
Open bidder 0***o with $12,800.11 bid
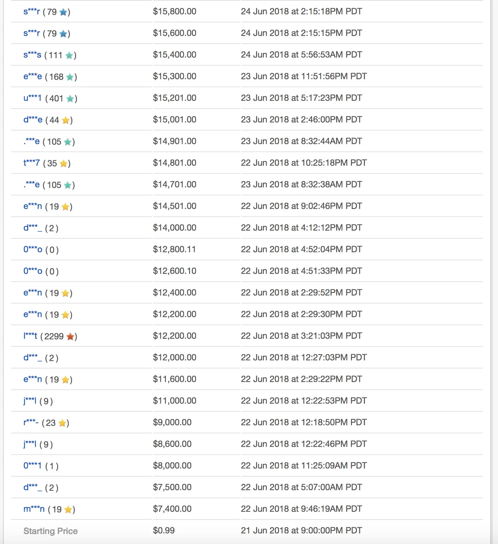[x=33, y=249]
